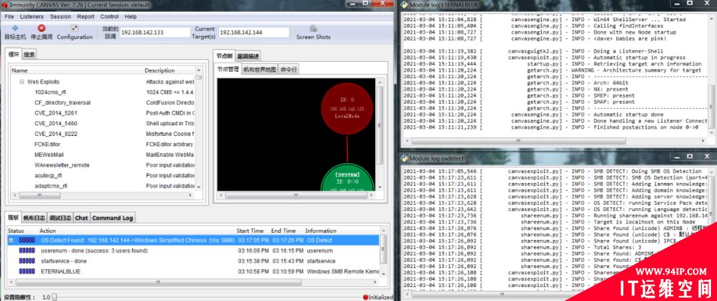This screenshot has height=301, width=717.
Task: Open the Listeners menu
Action: [x=32, y=17]
